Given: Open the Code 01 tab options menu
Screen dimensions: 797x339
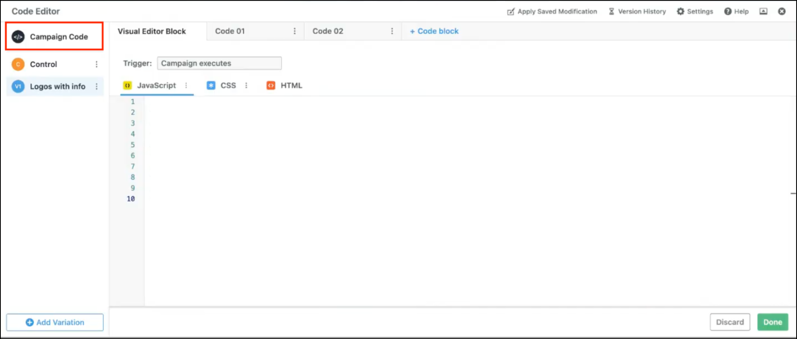Looking at the screenshot, I should 294,31.
